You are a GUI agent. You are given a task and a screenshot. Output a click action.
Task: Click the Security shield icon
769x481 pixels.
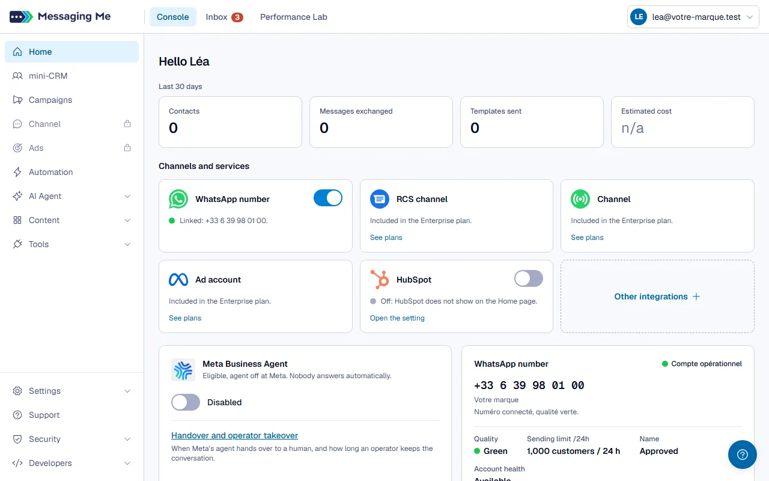17,439
